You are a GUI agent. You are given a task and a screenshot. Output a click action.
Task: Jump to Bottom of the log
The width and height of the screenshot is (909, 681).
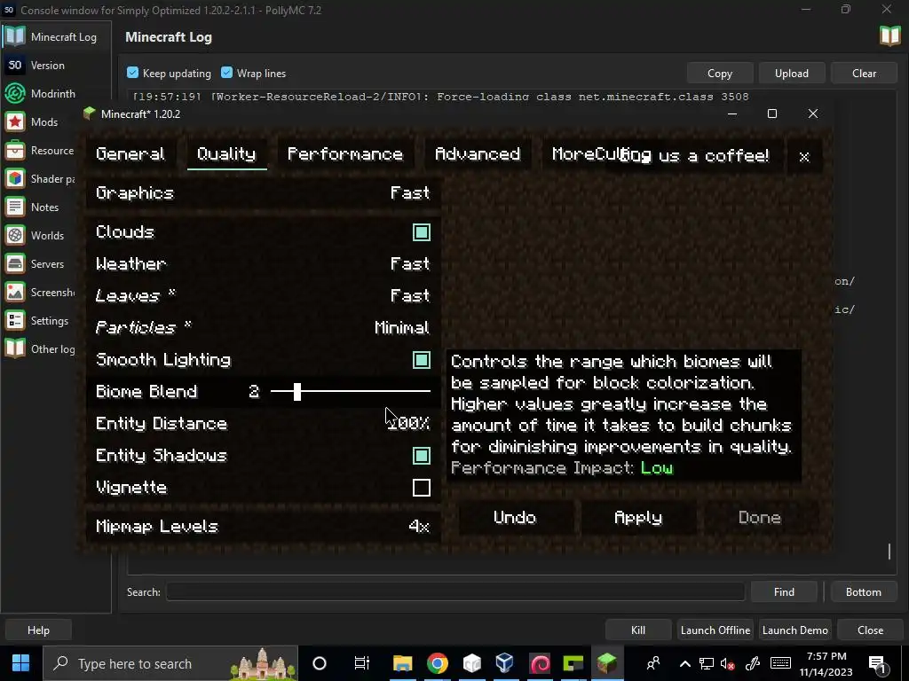pos(864,591)
